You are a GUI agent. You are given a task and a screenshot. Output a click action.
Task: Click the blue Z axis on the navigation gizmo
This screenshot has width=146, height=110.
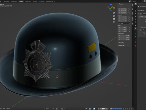111,5
